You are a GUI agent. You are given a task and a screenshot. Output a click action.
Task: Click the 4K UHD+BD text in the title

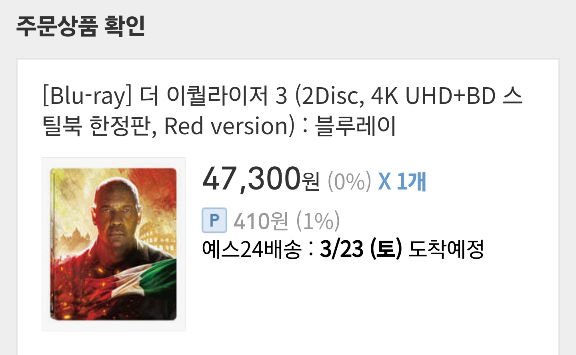click(434, 96)
